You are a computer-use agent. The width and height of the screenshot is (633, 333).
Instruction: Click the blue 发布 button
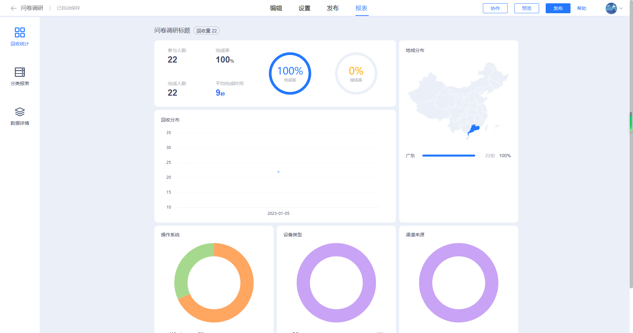(x=558, y=8)
